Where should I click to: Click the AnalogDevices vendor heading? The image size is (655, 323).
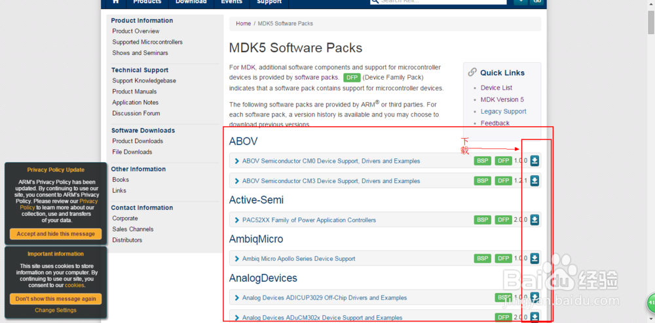click(263, 278)
